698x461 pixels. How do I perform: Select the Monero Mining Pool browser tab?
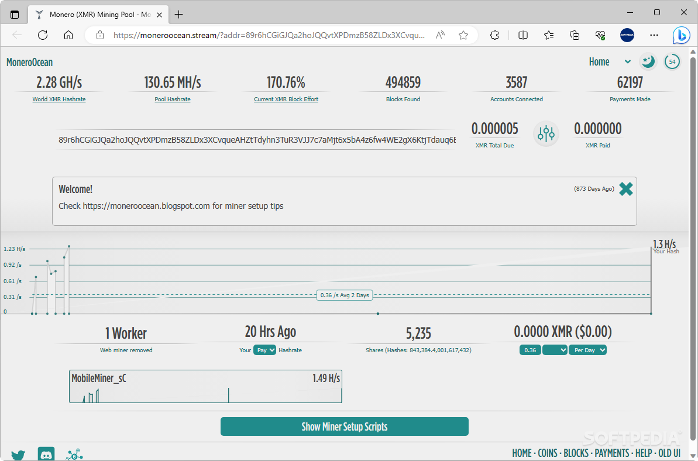pyautogui.click(x=98, y=14)
